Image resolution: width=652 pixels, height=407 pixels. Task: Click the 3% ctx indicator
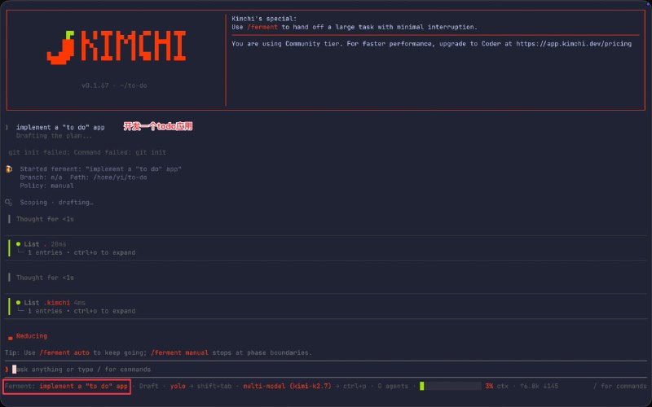(x=496, y=386)
